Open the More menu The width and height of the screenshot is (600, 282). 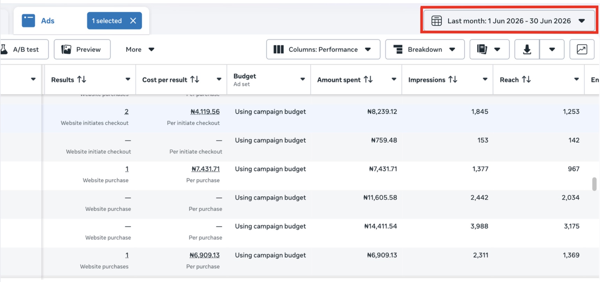140,49
